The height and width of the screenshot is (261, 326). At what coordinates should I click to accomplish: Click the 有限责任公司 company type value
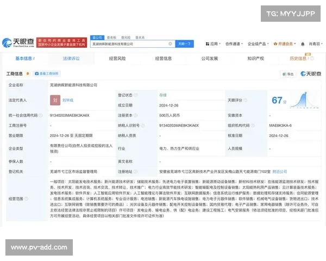(x=81, y=148)
